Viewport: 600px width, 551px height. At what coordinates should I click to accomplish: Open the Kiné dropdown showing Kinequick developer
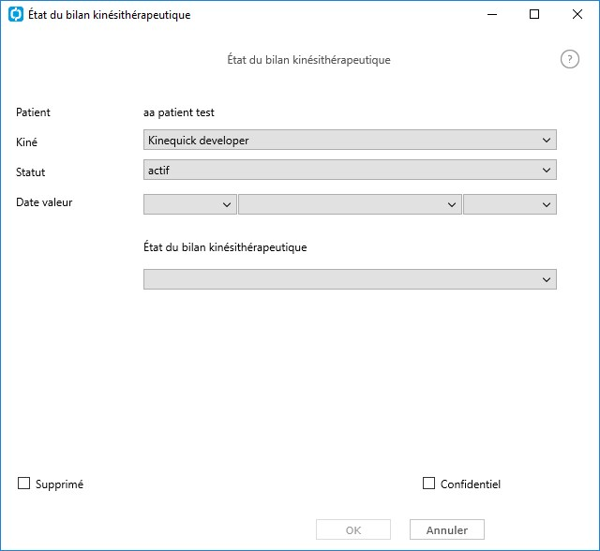[x=350, y=140]
